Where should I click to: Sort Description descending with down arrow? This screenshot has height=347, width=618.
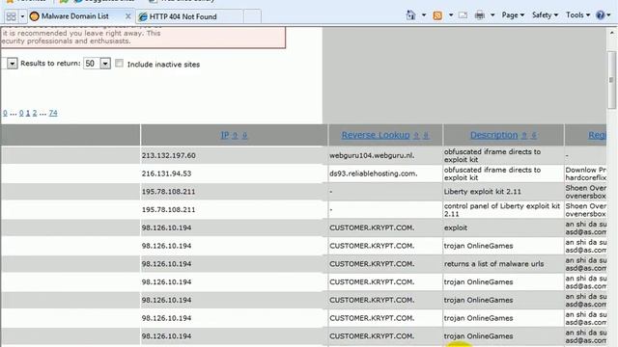pos(534,135)
